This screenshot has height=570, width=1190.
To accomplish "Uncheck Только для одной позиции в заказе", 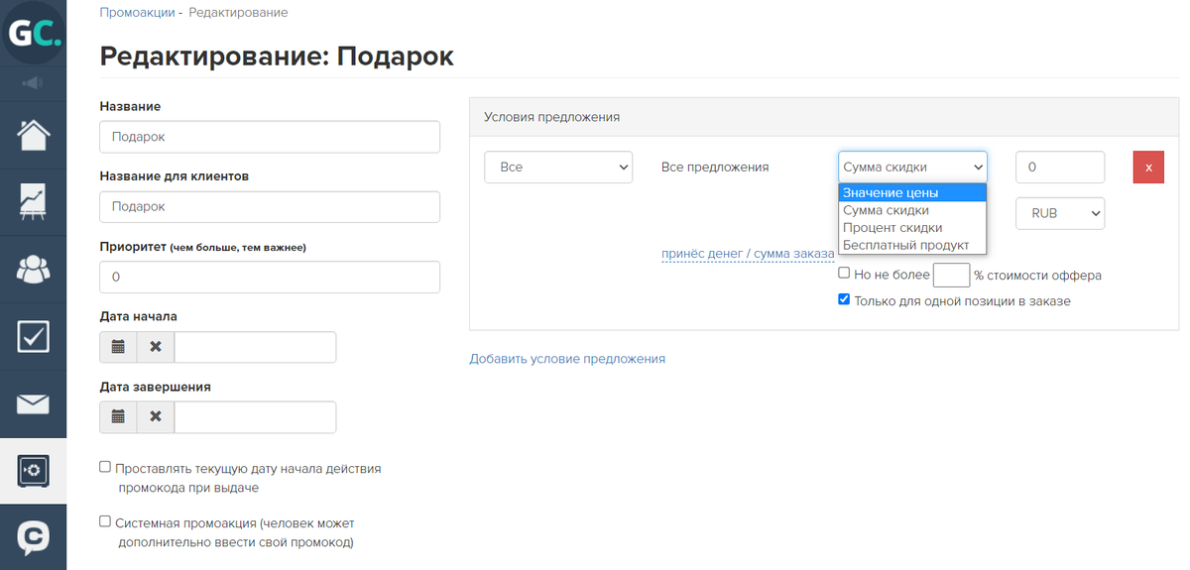I will (844, 299).
